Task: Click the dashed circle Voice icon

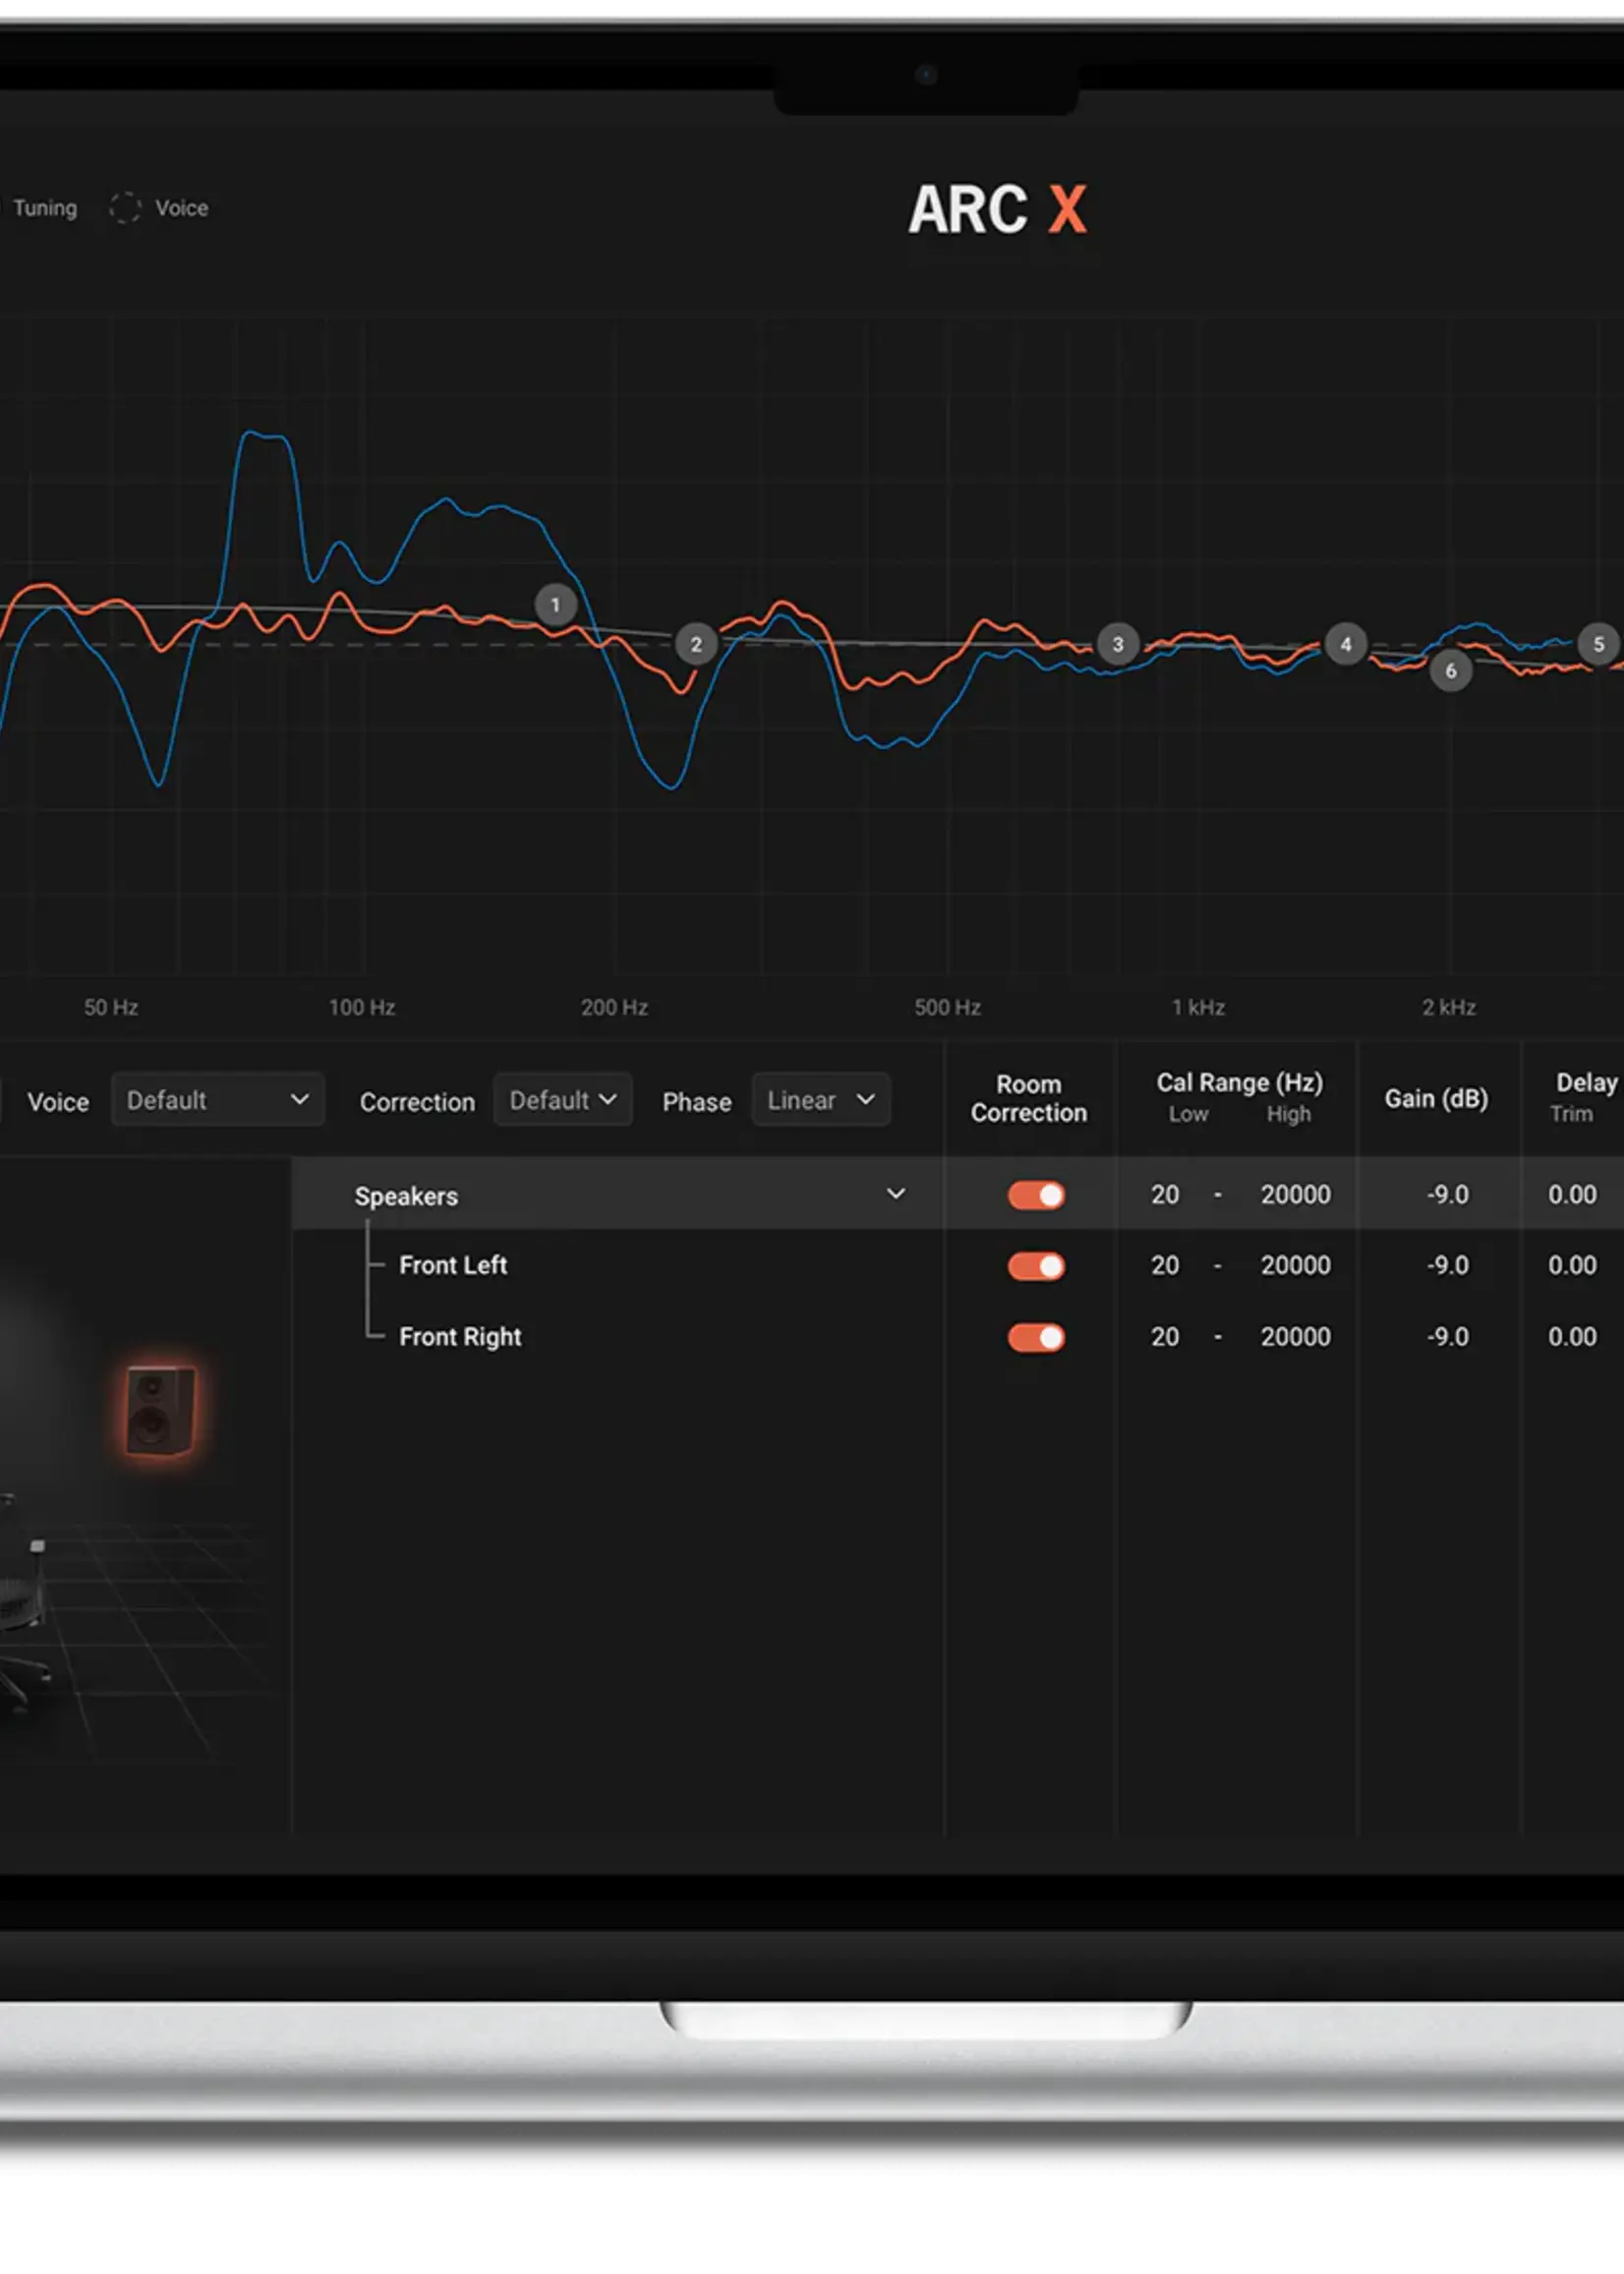Action: coord(125,208)
